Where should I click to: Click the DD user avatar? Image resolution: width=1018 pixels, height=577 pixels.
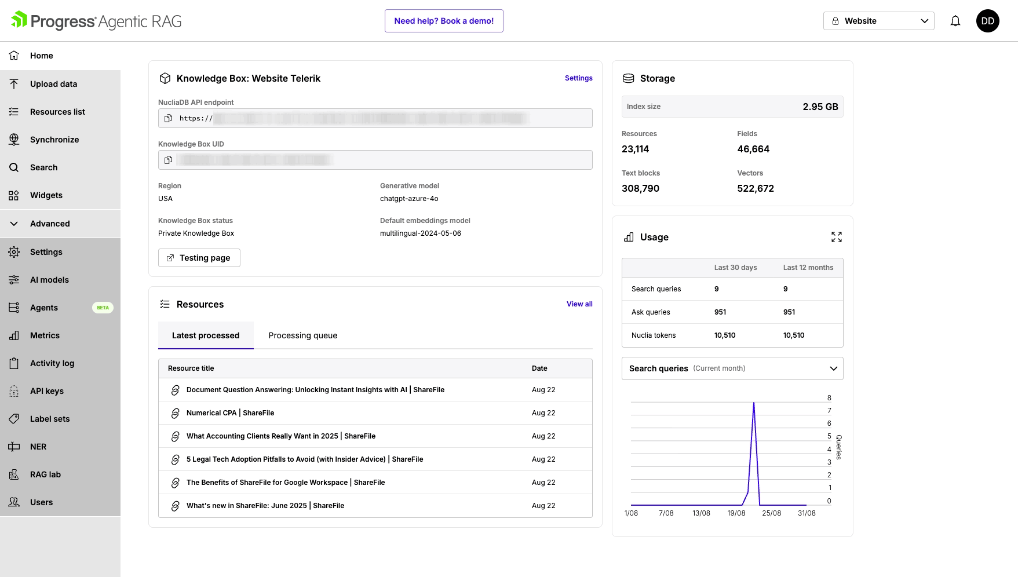(x=987, y=21)
